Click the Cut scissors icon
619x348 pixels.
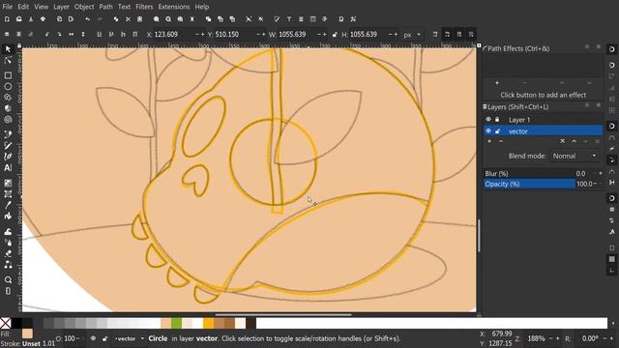click(x=128, y=19)
